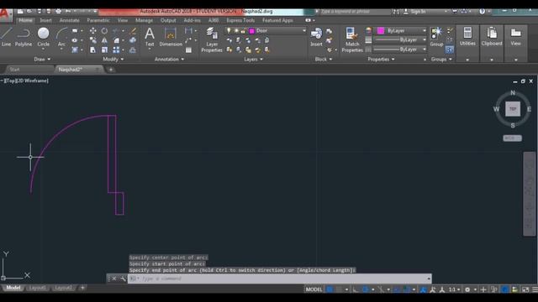Select the Circle tool

43,37
